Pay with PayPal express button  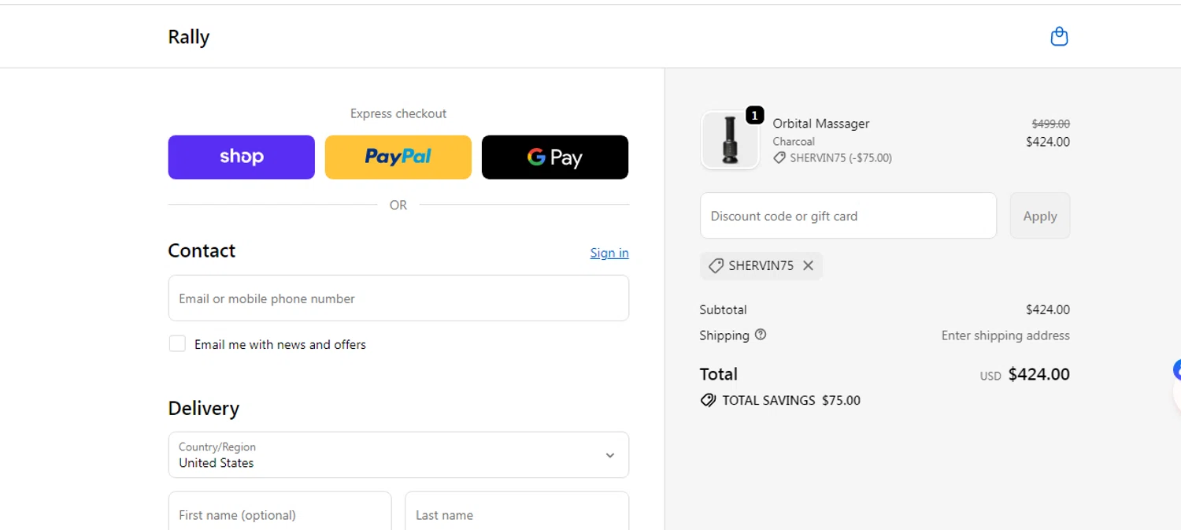(398, 157)
